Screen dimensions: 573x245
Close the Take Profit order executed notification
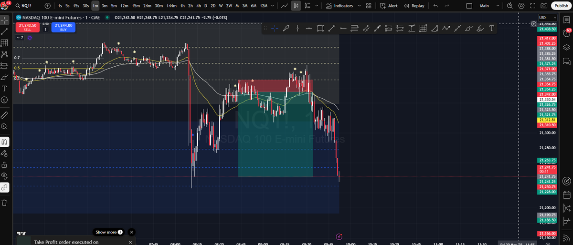coord(130,242)
